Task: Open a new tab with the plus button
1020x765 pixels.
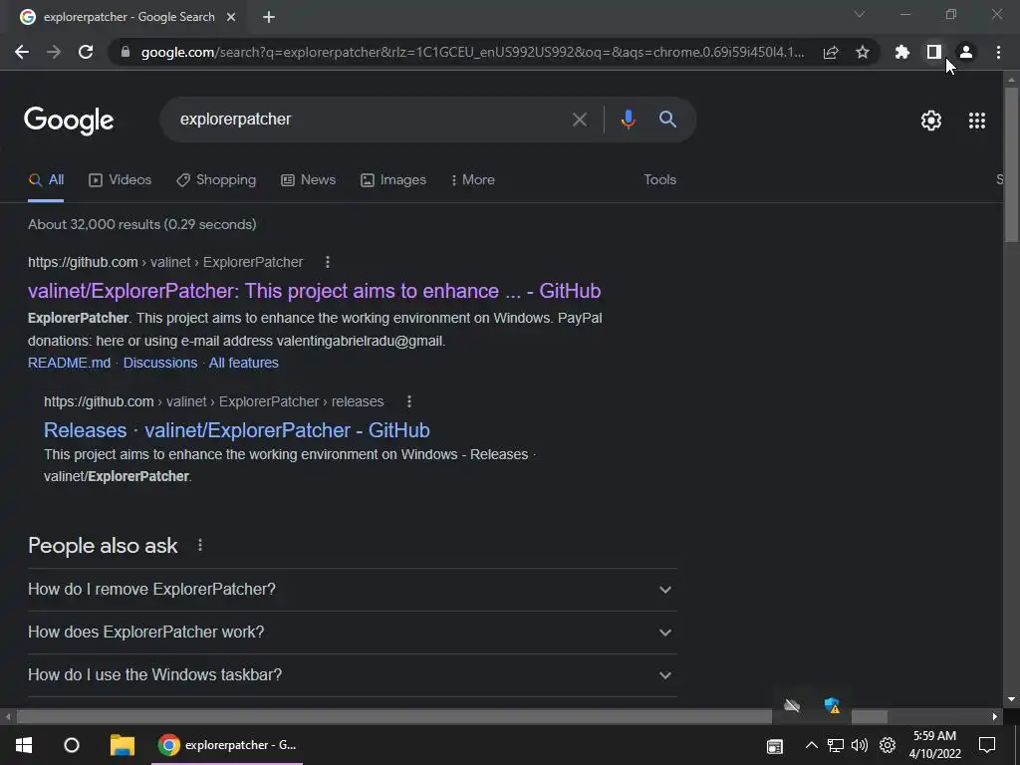Action: (269, 18)
